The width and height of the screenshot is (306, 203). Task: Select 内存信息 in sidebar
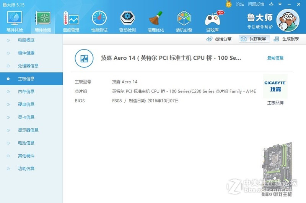[31, 91]
